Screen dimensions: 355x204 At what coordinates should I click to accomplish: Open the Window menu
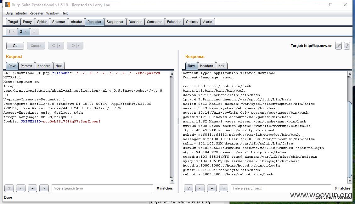click(x=53, y=13)
